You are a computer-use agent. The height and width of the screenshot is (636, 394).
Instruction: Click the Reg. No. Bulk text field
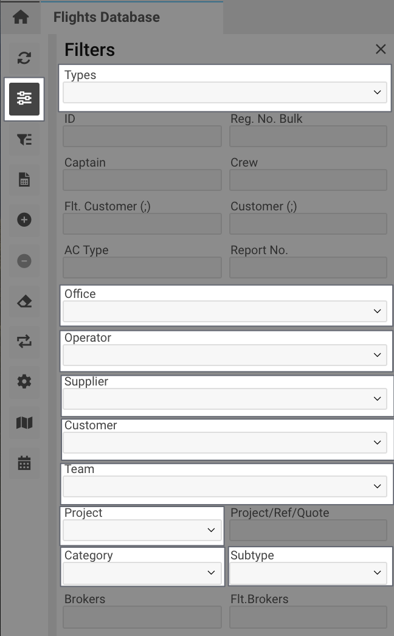pos(308,136)
